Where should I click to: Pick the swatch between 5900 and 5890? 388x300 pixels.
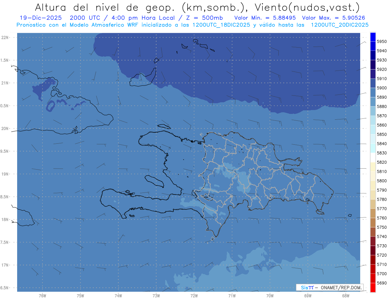coord(373,93)
